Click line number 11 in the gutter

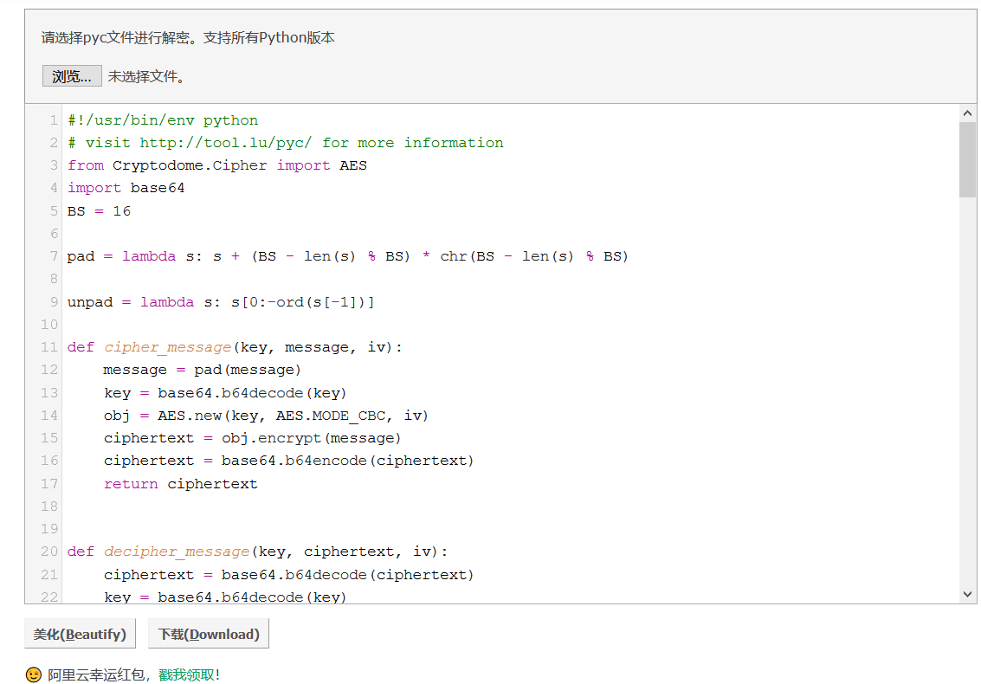point(49,347)
